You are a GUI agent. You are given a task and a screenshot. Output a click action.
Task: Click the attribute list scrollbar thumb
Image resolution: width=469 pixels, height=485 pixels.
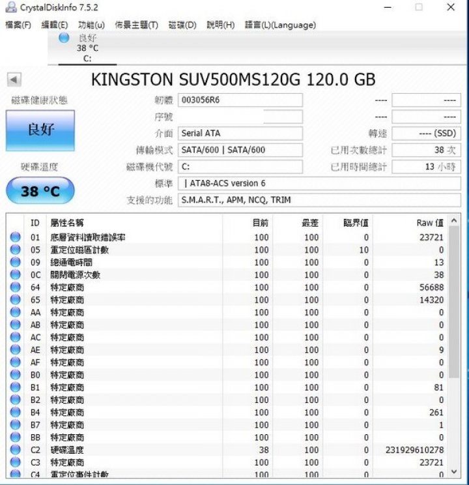[454, 302]
